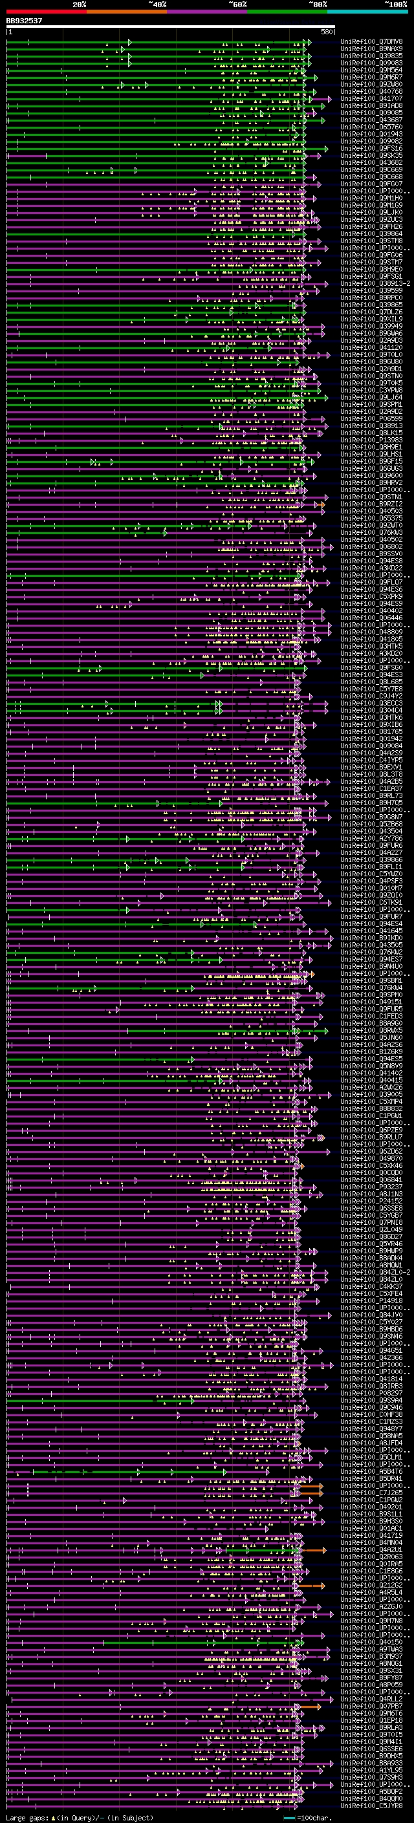Open the UniRef100_Q39865 hit

pyautogui.click(x=371, y=305)
